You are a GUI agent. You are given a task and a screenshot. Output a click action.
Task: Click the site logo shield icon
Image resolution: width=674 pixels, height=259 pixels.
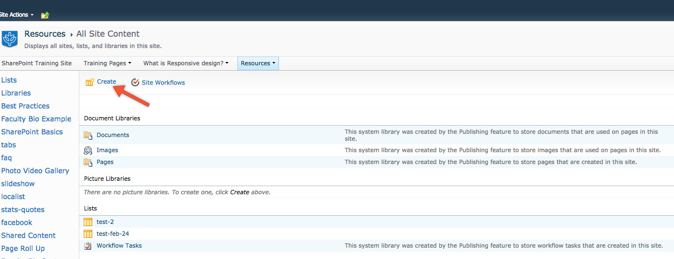click(x=10, y=39)
